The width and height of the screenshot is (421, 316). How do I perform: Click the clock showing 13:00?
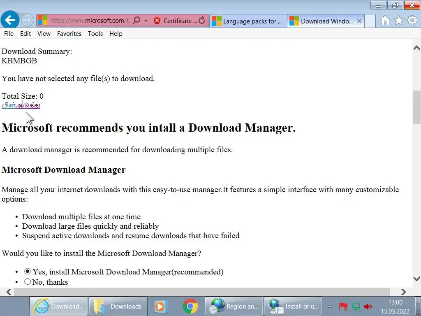pos(395,302)
